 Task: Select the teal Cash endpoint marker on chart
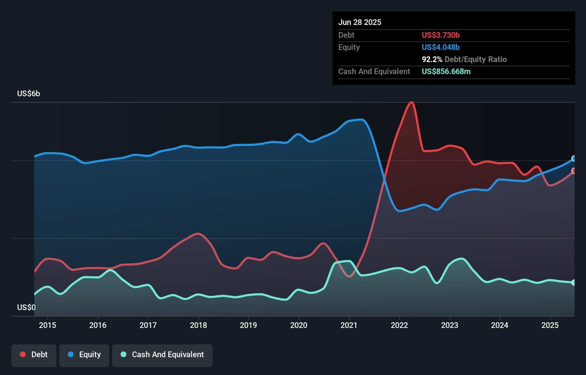coord(574,282)
